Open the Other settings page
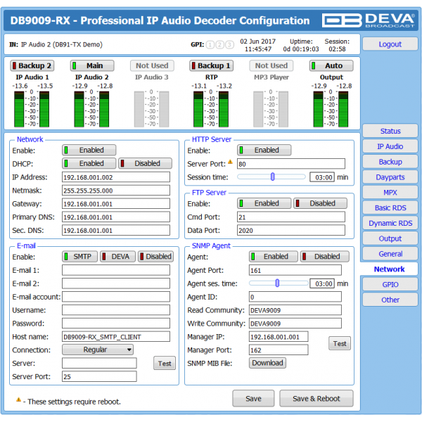The image size is (422, 422). pyautogui.click(x=390, y=300)
